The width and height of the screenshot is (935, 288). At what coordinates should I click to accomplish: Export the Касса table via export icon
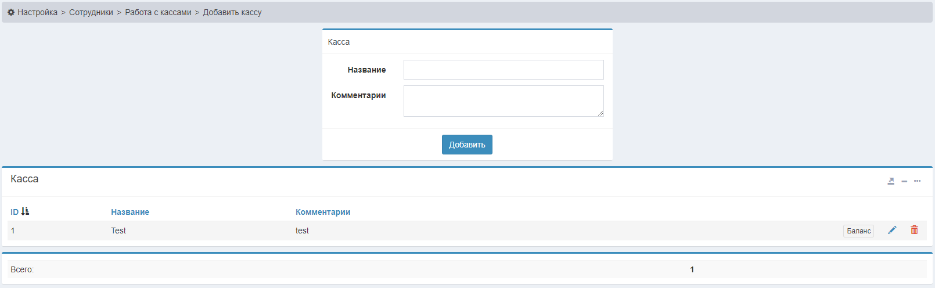point(891,181)
